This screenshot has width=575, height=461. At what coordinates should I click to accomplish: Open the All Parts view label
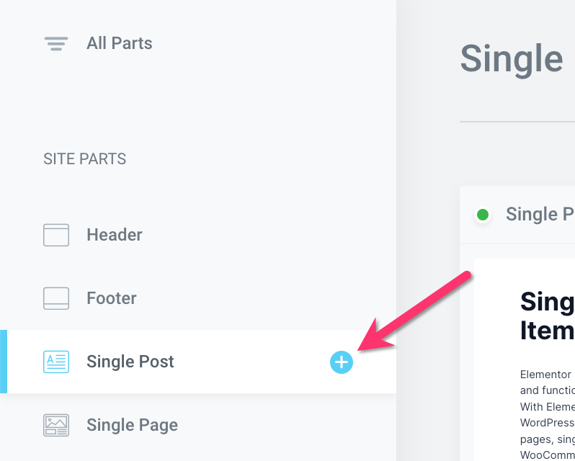point(119,43)
